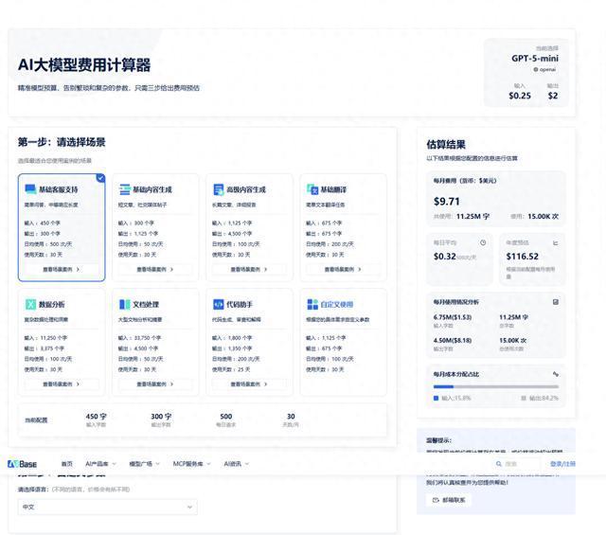This screenshot has height=535, width=606.
Task: Click the trend icon beside 每月成本分配占比
Action: (556, 374)
